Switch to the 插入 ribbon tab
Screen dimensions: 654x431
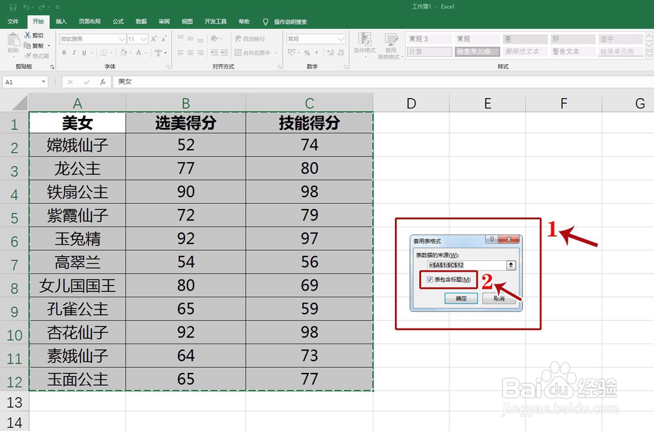(x=61, y=22)
